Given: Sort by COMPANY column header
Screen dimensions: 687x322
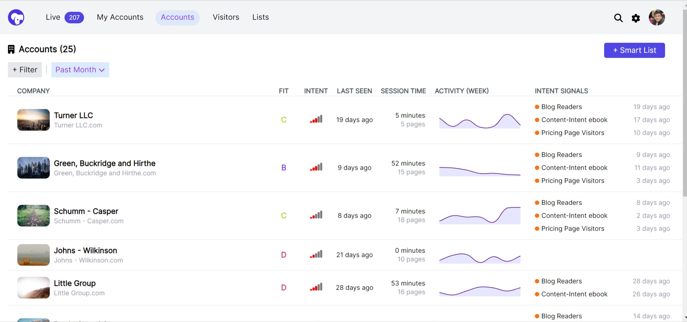Looking at the screenshot, I should point(34,91).
